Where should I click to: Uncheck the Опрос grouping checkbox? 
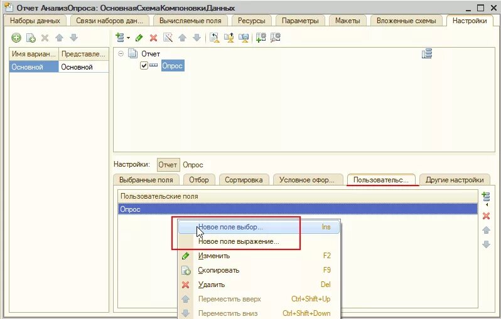(x=144, y=66)
